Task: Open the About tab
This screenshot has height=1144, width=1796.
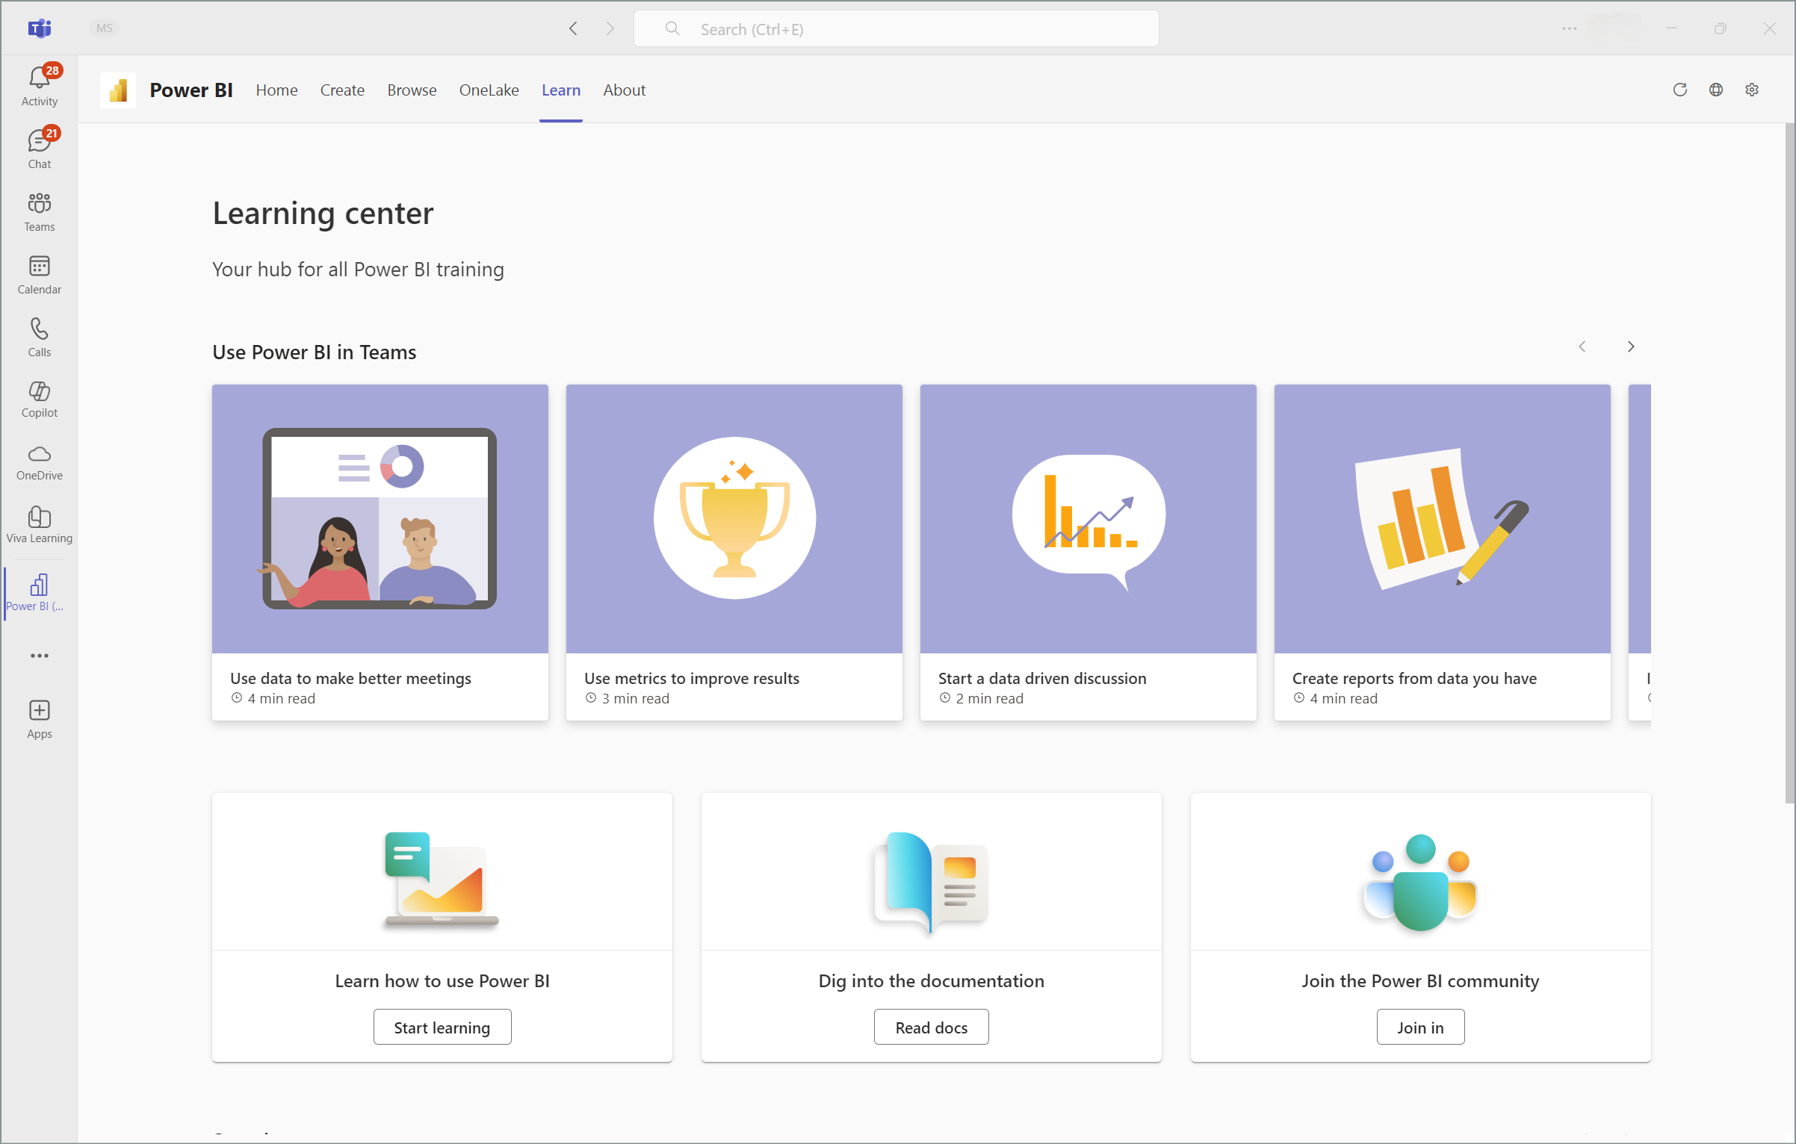Action: [x=624, y=90]
